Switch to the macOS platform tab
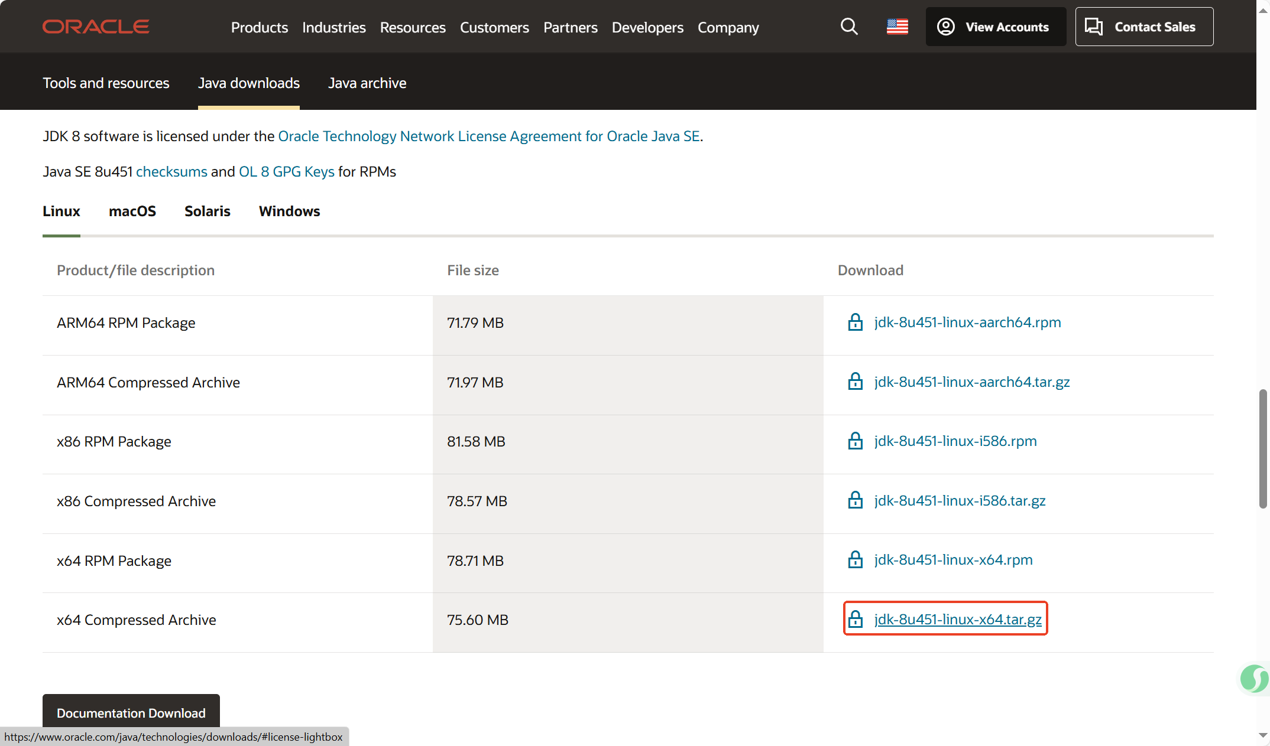Image resolution: width=1270 pixels, height=746 pixels. click(132, 211)
